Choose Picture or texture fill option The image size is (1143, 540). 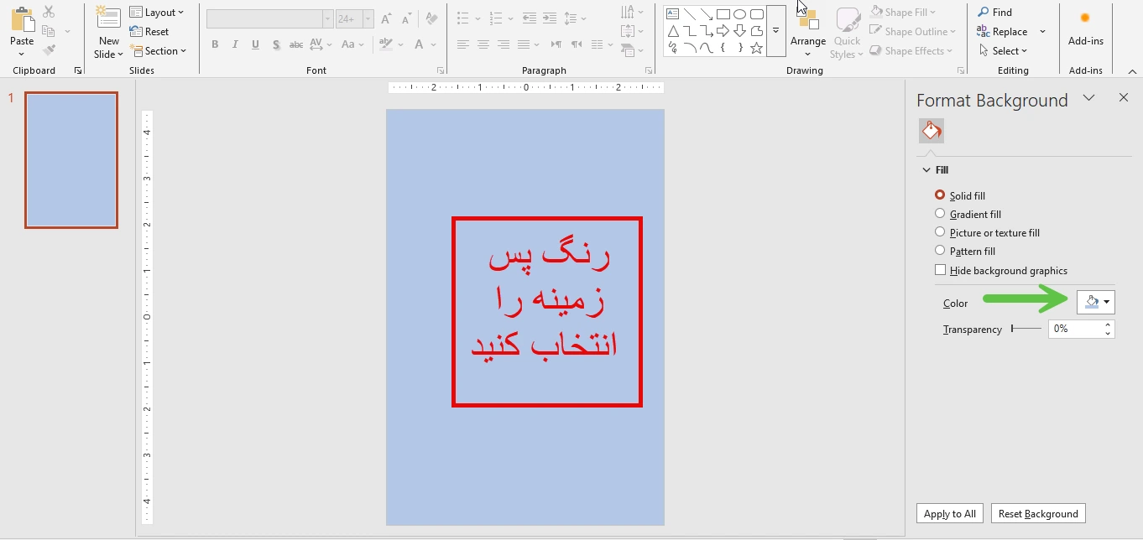(x=940, y=232)
